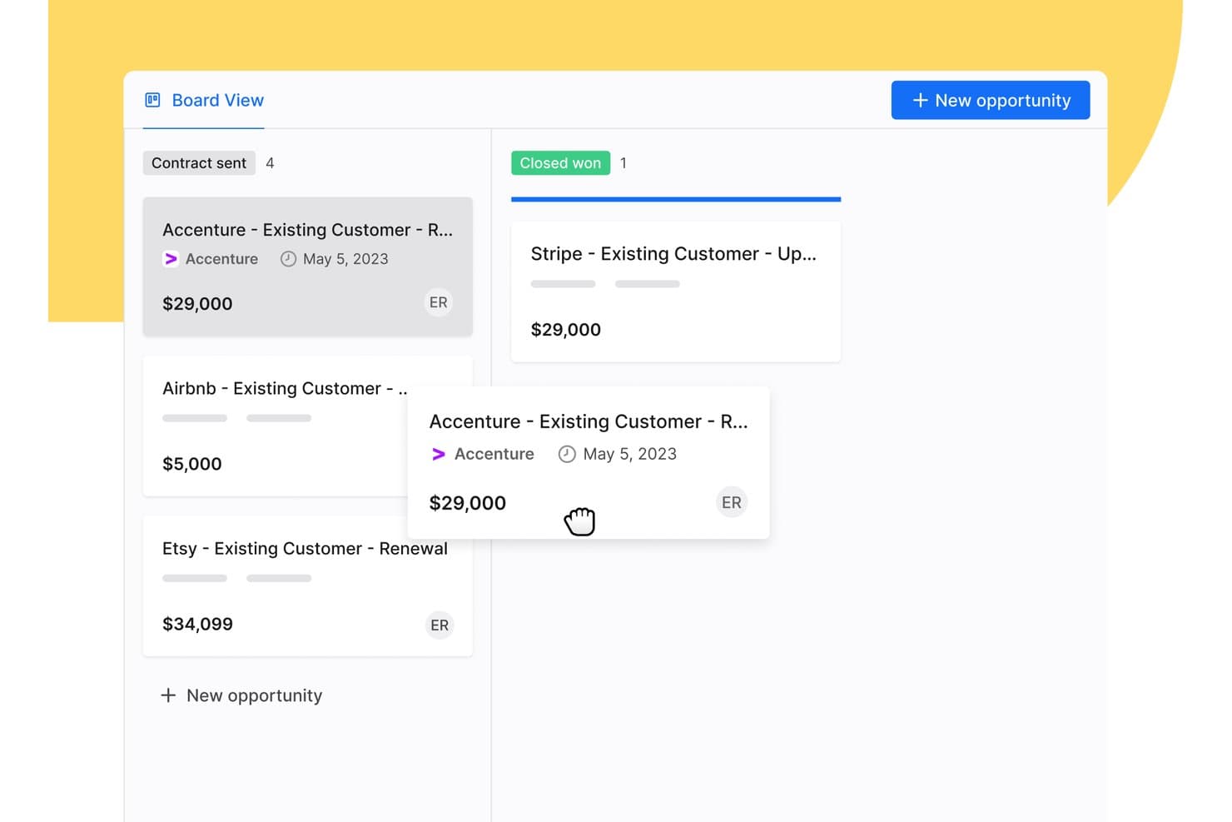Open the Board View tab
1232x822 pixels.
point(204,101)
